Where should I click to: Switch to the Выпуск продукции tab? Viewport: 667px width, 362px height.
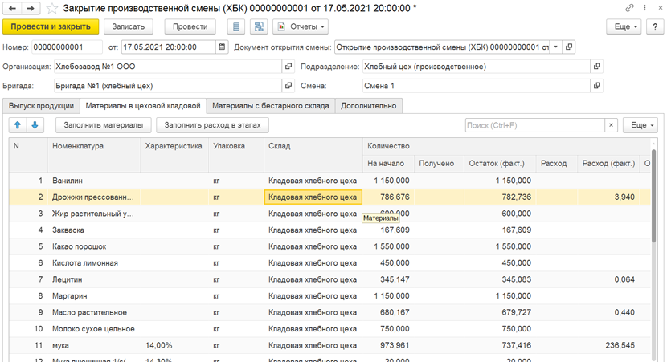[41, 106]
